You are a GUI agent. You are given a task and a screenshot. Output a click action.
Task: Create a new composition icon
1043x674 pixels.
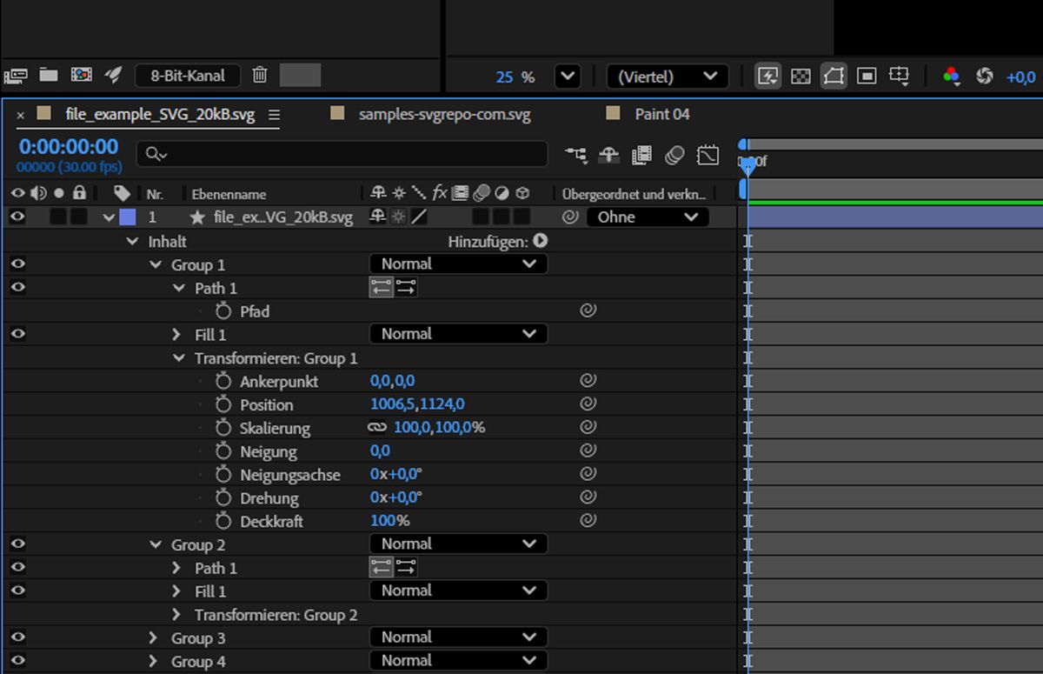(x=82, y=75)
